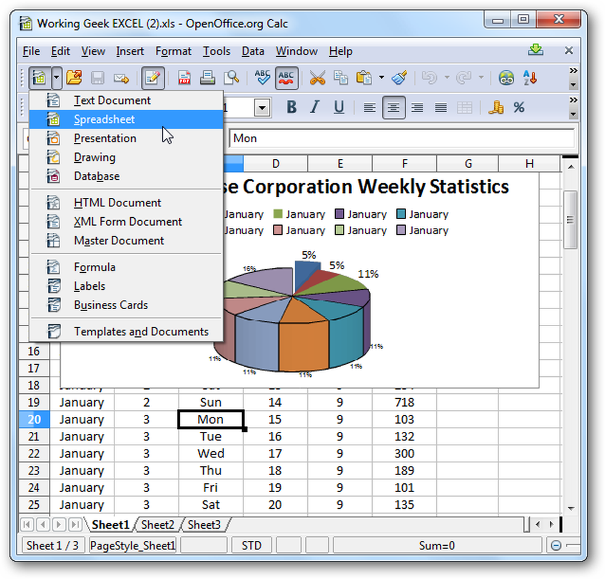Open the font size dropdown arrow
605x579 pixels.
point(263,108)
